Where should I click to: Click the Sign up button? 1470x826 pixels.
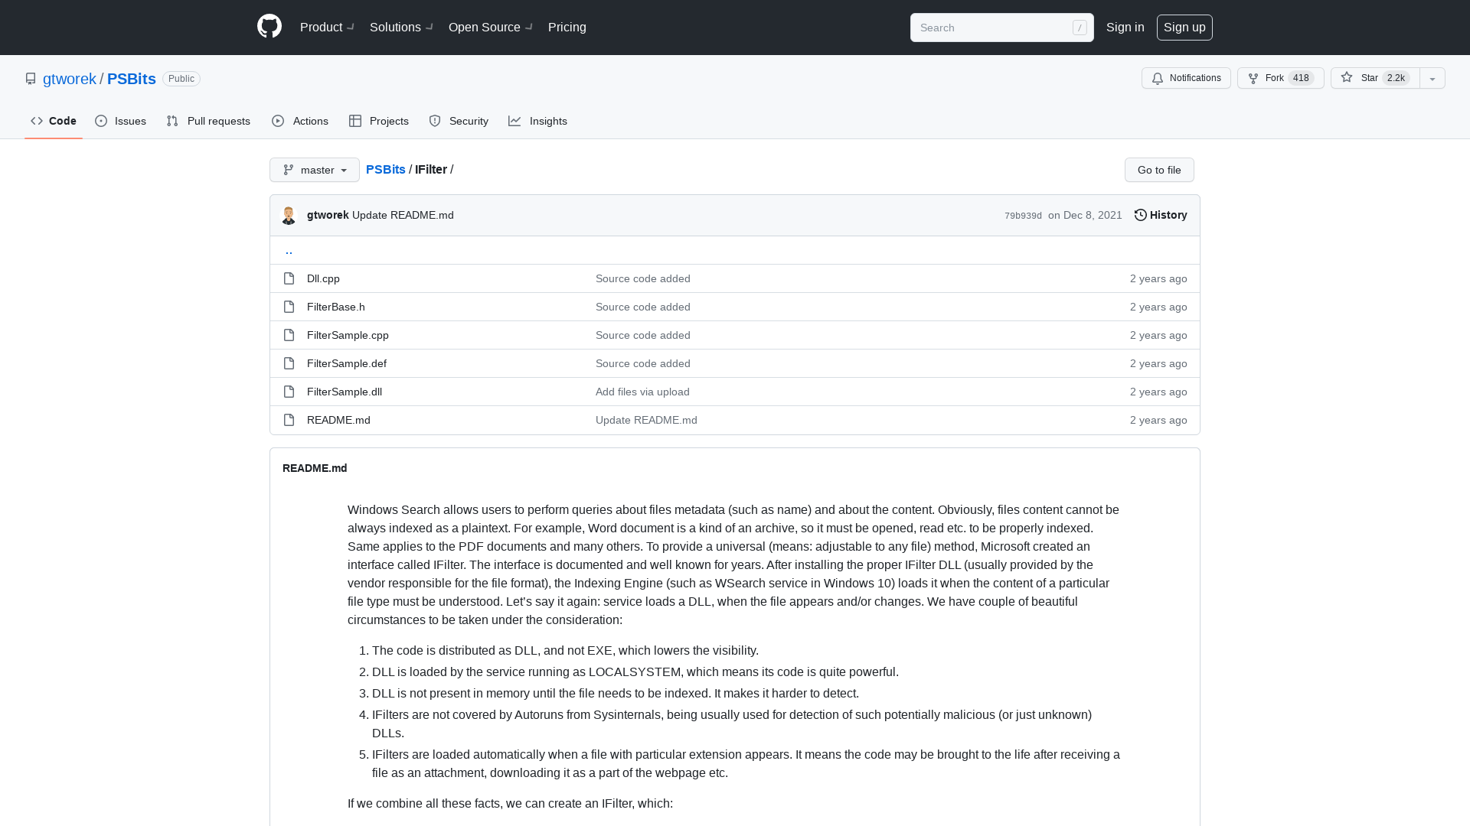point(1184,27)
